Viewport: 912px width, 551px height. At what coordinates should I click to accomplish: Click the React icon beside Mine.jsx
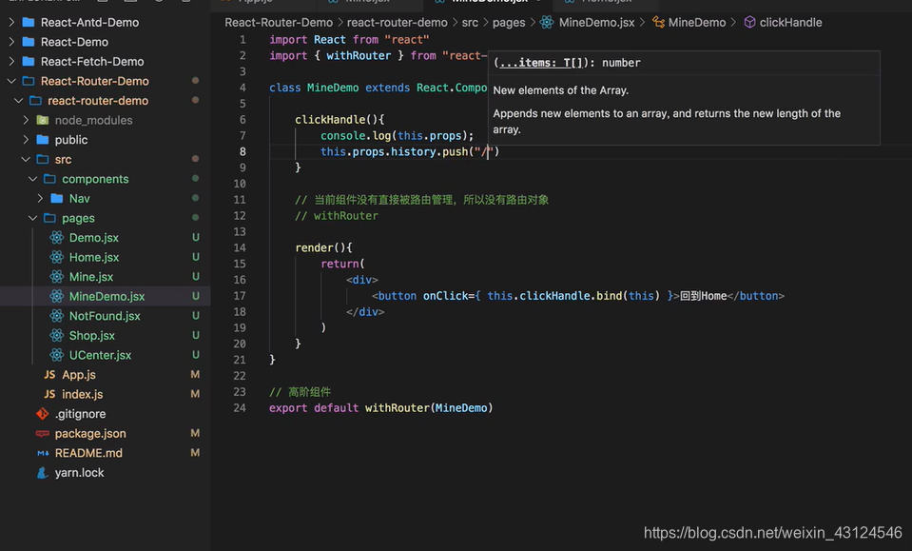coord(56,276)
